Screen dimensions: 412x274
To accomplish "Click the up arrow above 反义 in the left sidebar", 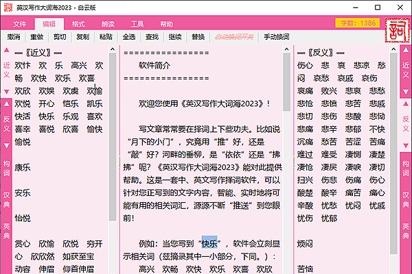I will point(7,104).
